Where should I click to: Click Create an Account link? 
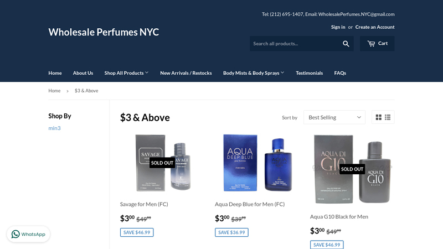[x=375, y=27]
